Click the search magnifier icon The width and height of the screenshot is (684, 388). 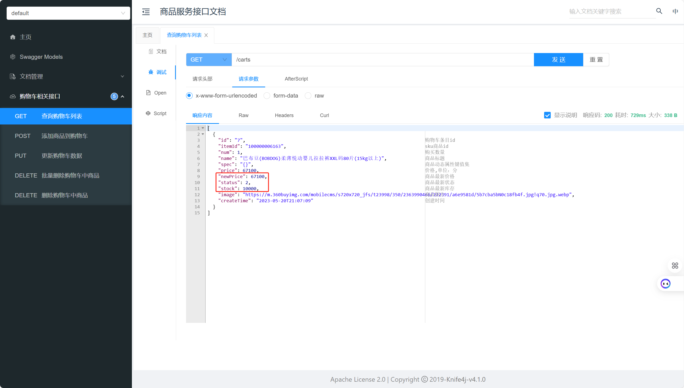click(659, 11)
